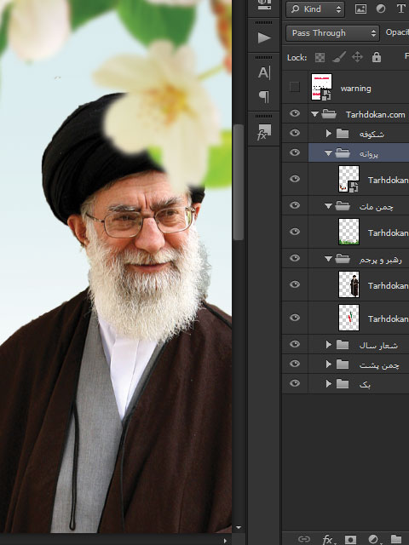Lock transparent pixels checkerboard icon
This screenshot has height=545, width=409.
(320, 57)
